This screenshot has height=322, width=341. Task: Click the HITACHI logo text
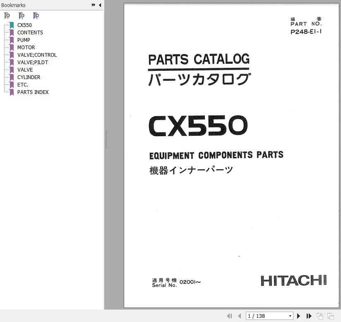click(x=293, y=280)
